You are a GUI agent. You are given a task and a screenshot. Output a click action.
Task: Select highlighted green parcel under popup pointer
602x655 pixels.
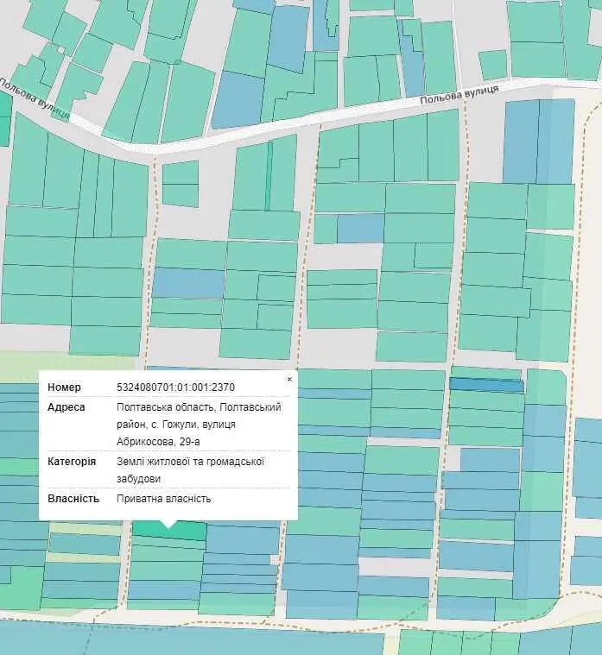(169, 531)
